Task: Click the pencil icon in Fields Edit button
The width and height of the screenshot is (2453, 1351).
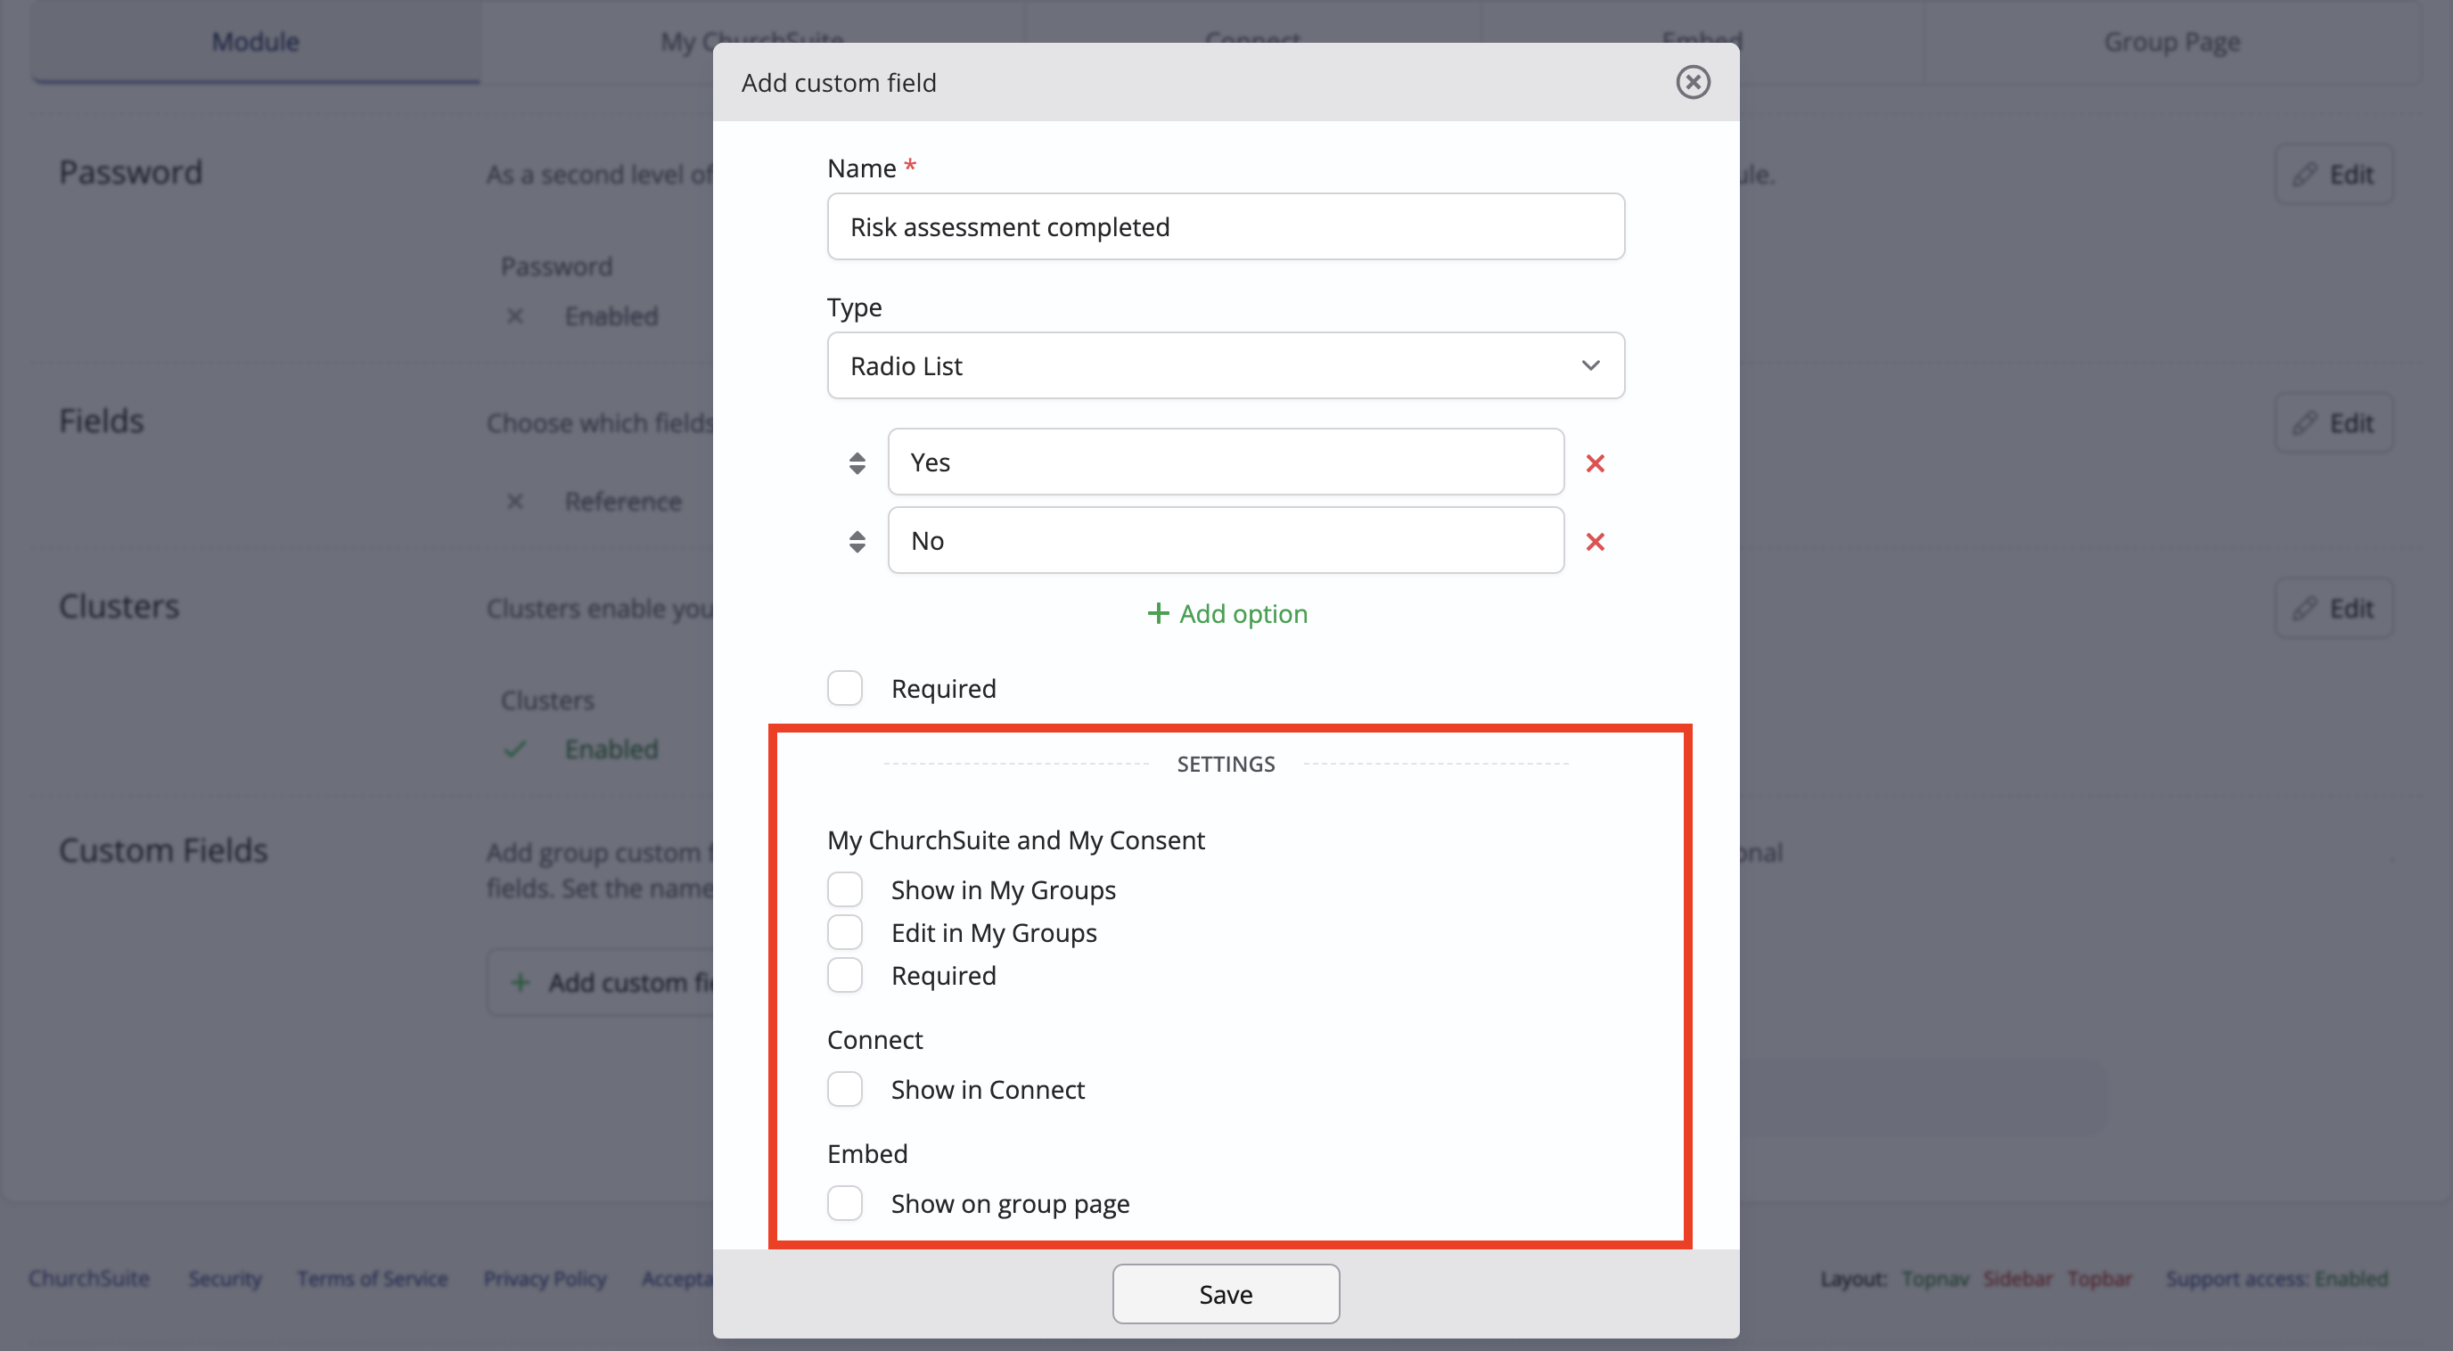Action: [2304, 422]
